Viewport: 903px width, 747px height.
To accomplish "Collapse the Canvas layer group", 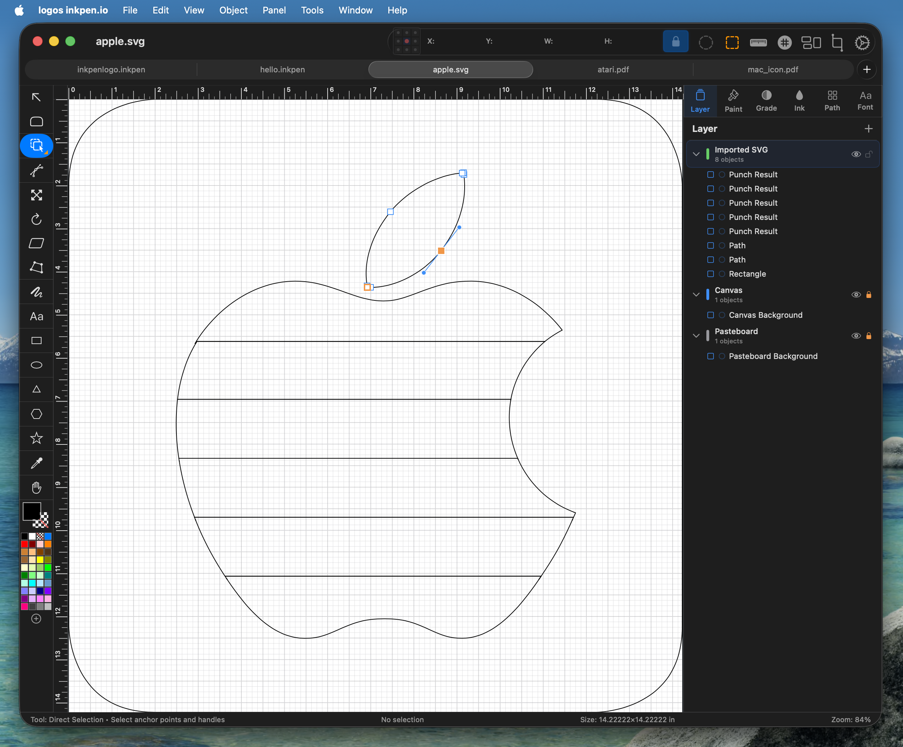I will coord(696,295).
